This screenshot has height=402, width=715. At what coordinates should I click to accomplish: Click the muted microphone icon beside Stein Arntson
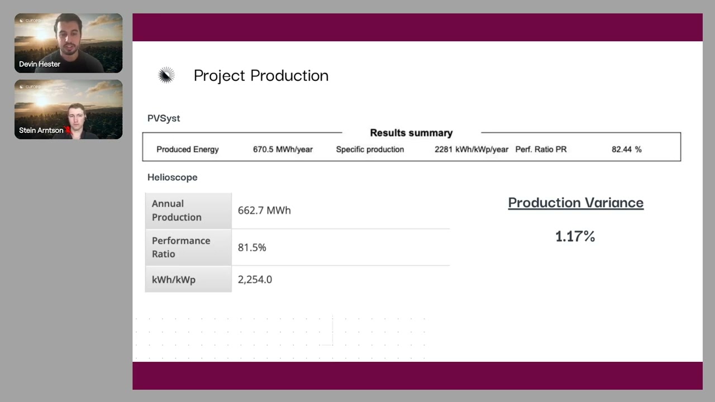tap(69, 130)
